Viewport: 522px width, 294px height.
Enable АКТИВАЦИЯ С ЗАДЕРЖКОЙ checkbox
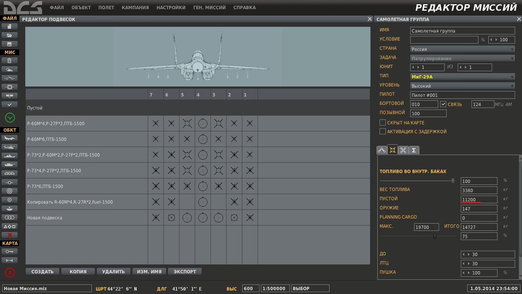click(383, 131)
